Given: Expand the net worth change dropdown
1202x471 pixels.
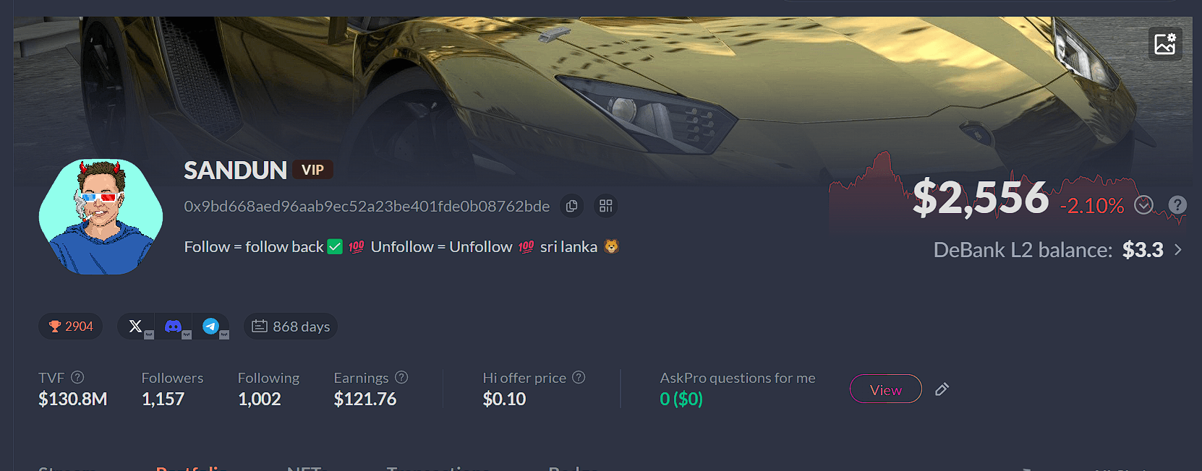Looking at the screenshot, I should coord(1143,205).
